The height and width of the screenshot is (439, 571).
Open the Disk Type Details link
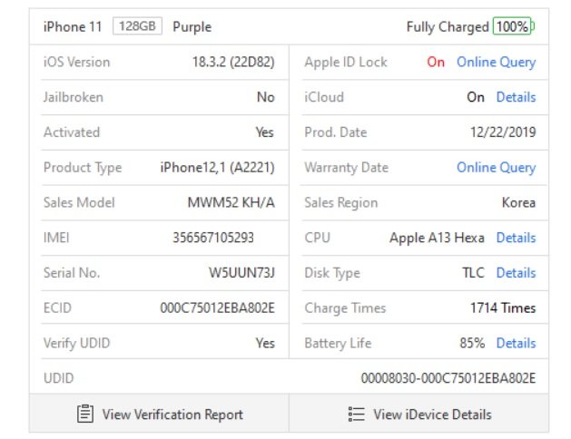pos(516,273)
